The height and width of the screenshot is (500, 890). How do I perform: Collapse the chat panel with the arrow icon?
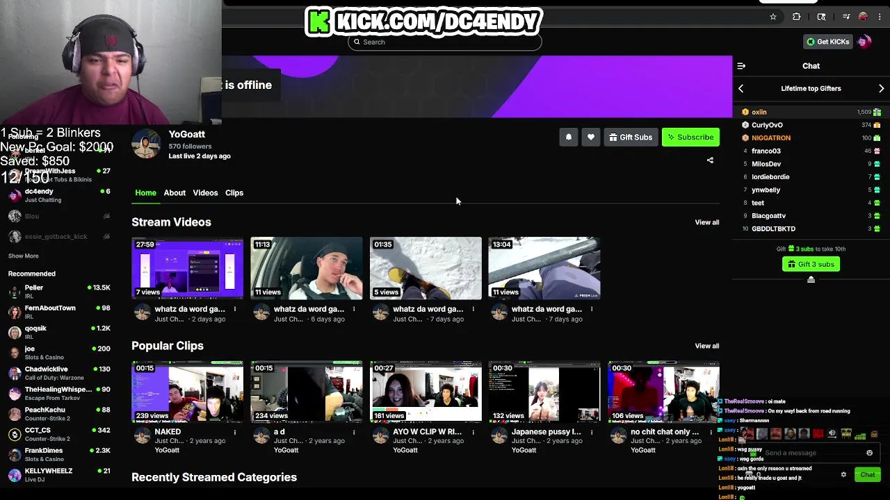[741, 66]
